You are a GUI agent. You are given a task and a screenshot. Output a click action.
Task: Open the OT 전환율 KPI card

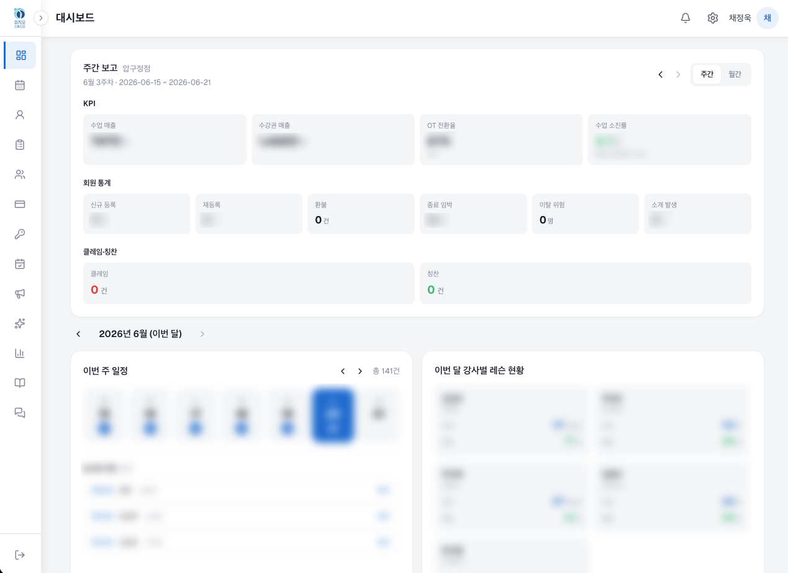coord(501,140)
